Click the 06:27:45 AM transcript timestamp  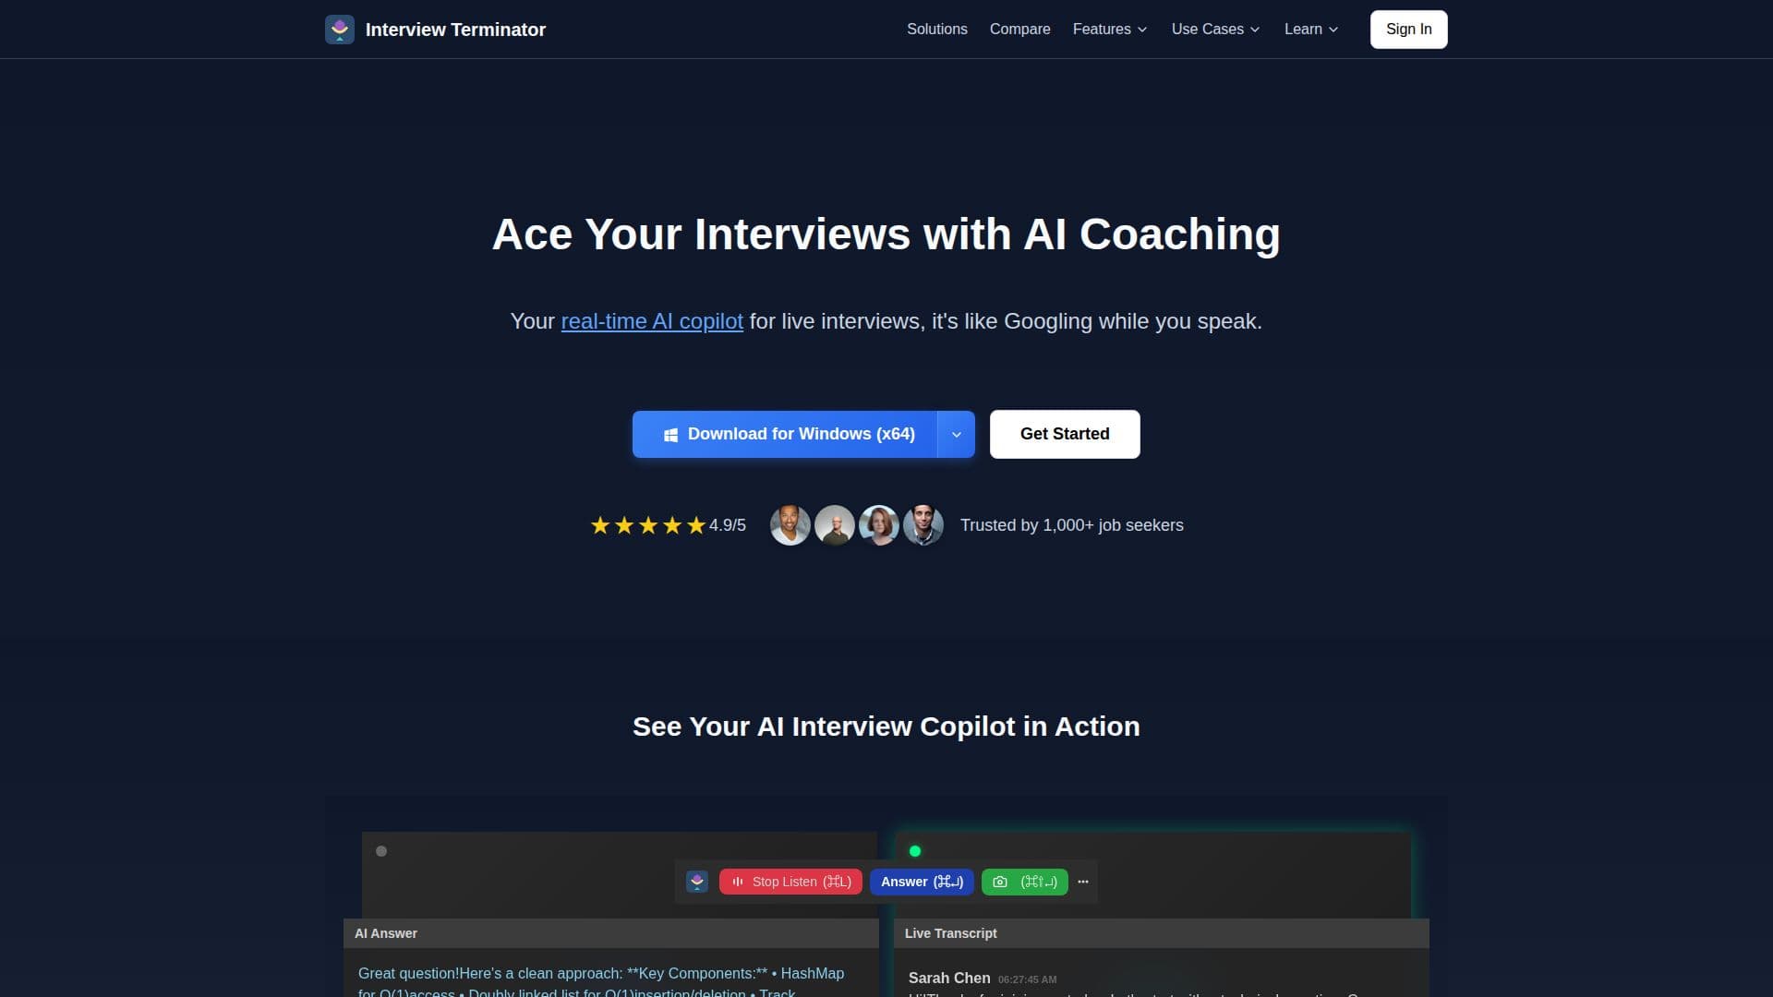point(1027,979)
